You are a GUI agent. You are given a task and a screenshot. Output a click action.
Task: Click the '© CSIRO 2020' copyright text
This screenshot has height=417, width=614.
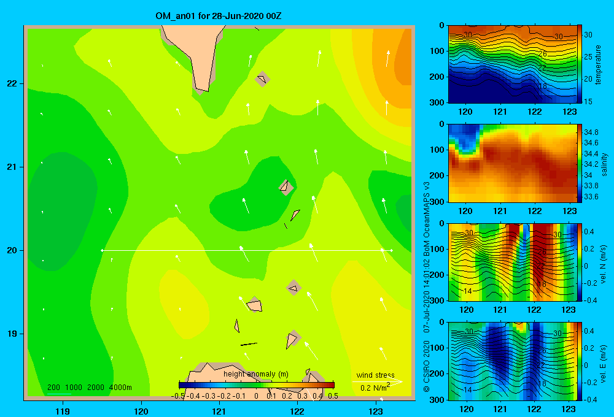[x=427, y=366]
